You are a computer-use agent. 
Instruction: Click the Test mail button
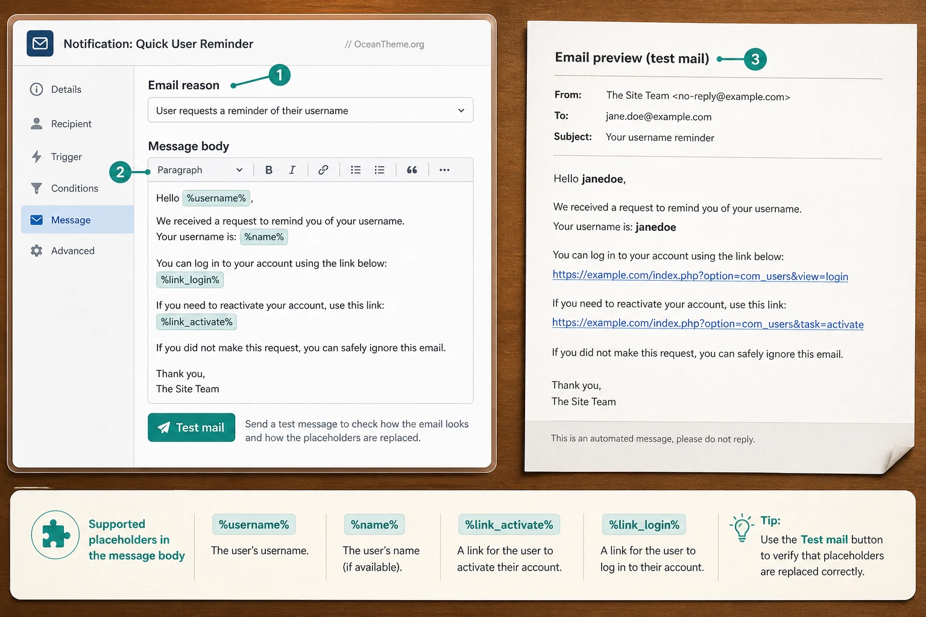tap(191, 427)
